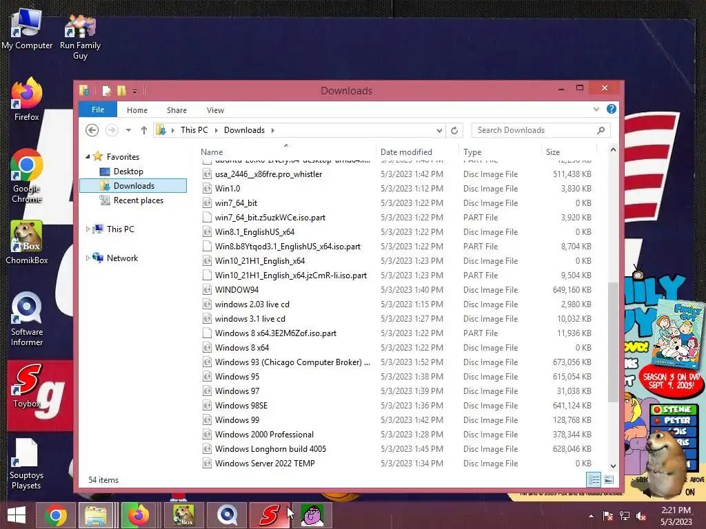Click File Explorer taskbar button
Viewport: 706px width, 529px height.
click(x=96, y=515)
